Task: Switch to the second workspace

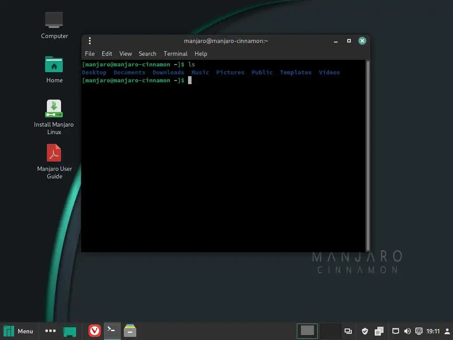Action: pyautogui.click(x=330, y=331)
